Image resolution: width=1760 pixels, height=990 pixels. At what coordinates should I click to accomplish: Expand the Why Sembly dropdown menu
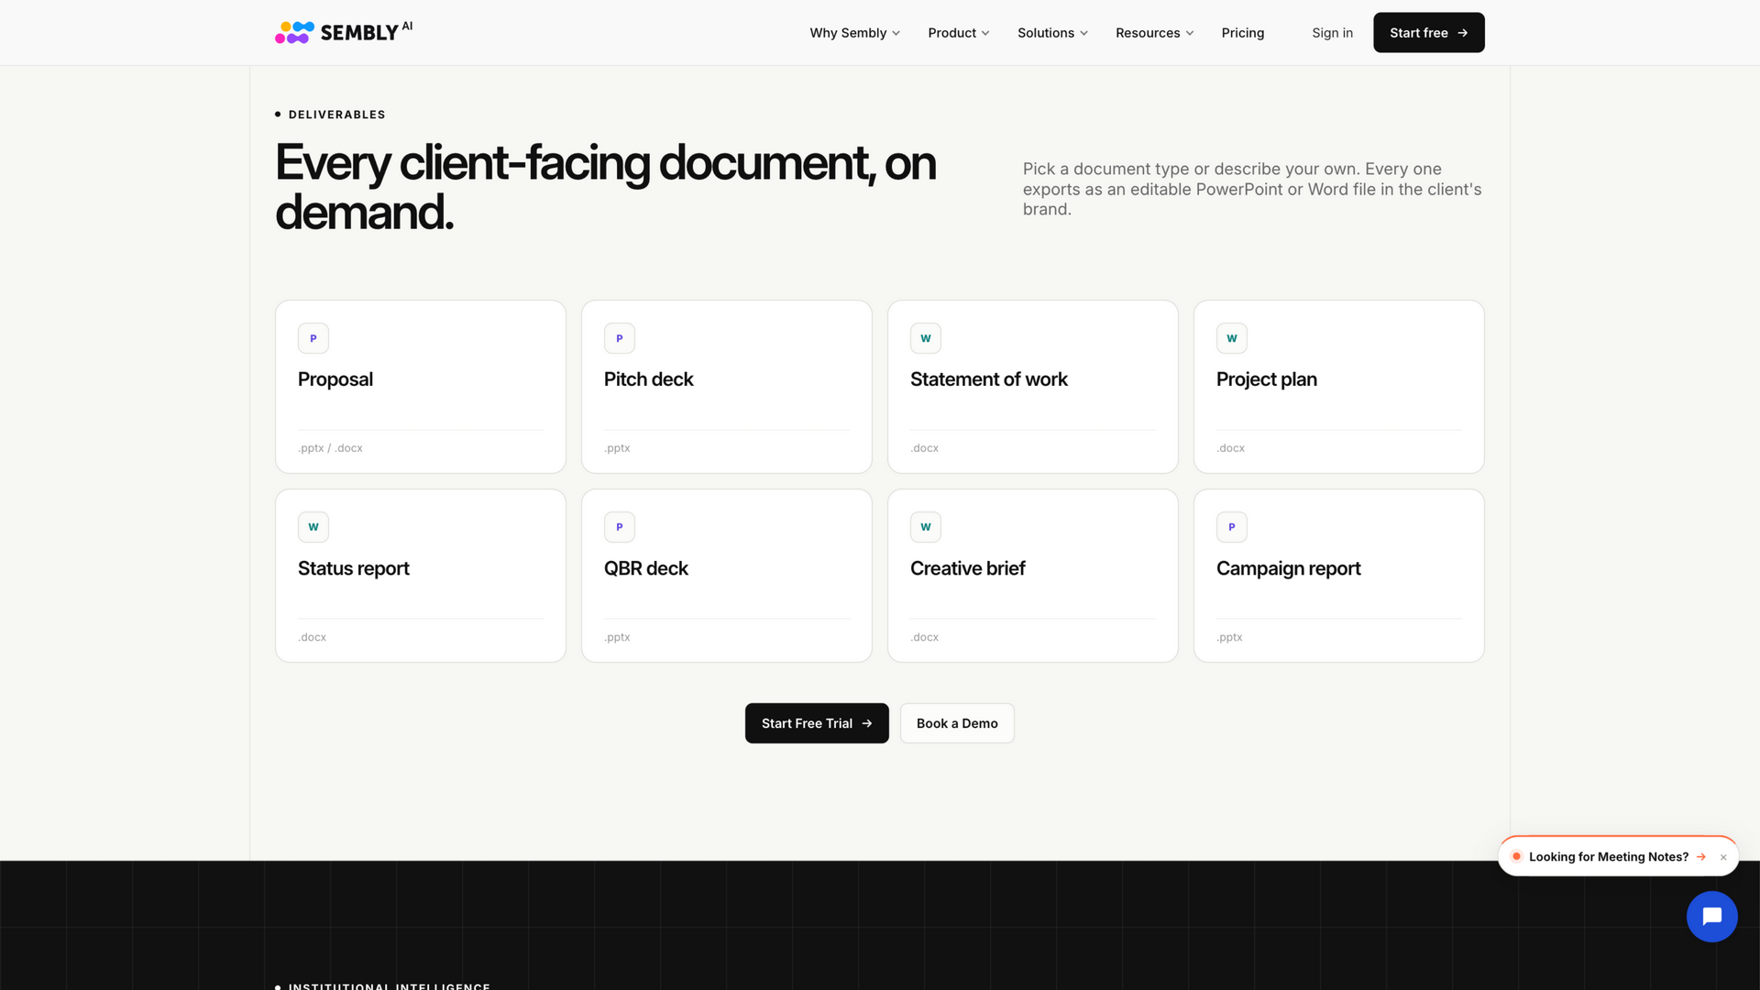pos(854,33)
